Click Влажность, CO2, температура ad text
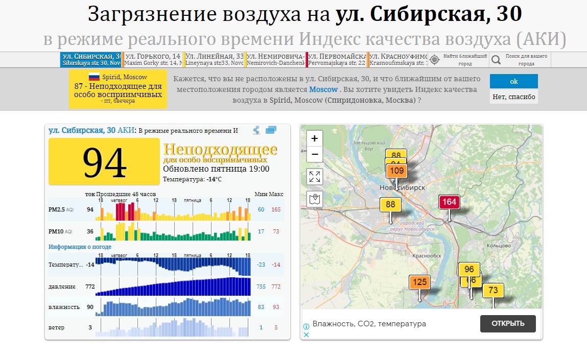The image size is (587, 358). [x=369, y=324]
